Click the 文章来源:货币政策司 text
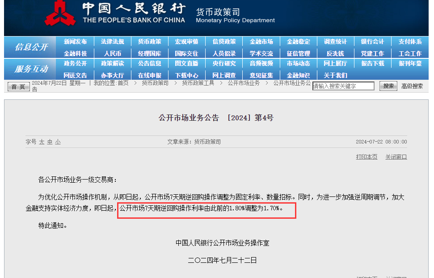The height and width of the screenshot is (278, 434). point(194,142)
